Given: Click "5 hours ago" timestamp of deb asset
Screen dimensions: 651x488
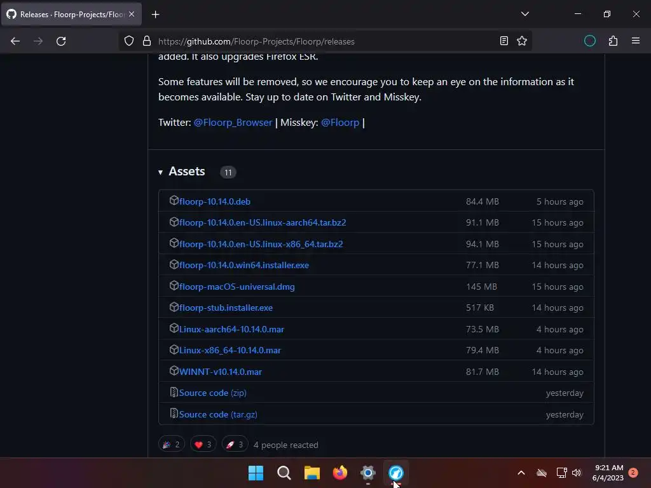Looking at the screenshot, I should [x=559, y=201].
